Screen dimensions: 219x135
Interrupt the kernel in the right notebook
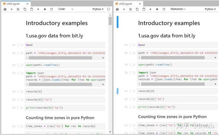pyautogui.click(x=157, y=9)
